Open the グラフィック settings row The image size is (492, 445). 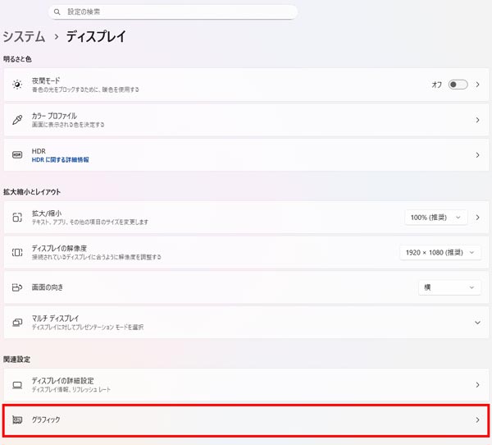(246, 420)
